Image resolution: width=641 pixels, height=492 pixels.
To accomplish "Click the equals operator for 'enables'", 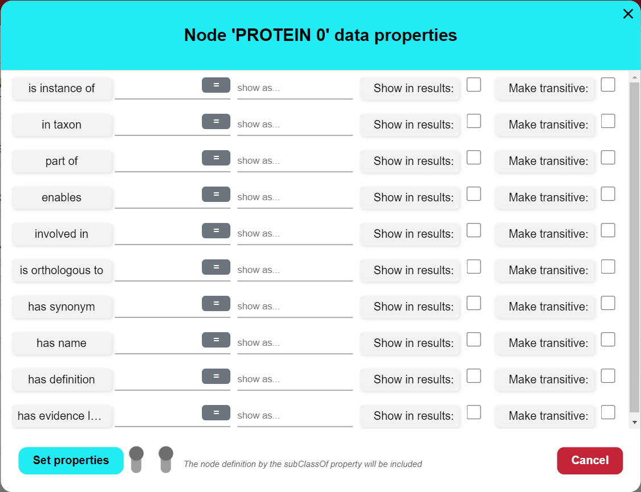I will pyautogui.click(x=216, y=194).
